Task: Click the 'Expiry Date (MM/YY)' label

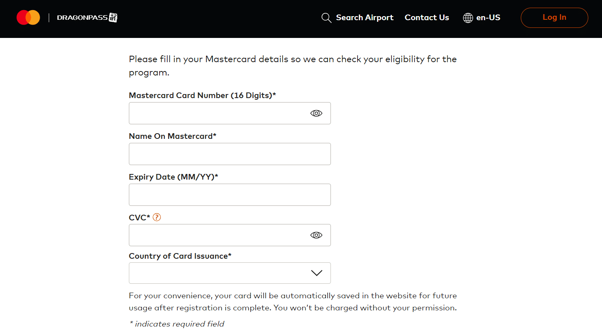Action: click(x=173, y=177)
